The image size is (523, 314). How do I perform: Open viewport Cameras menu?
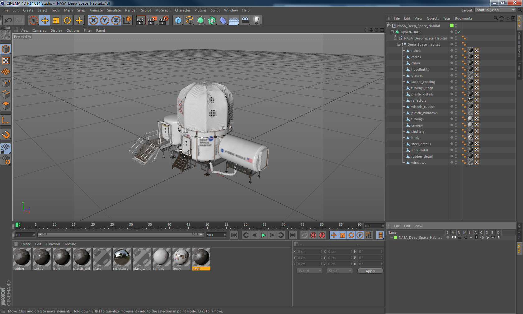coord(39,30)
